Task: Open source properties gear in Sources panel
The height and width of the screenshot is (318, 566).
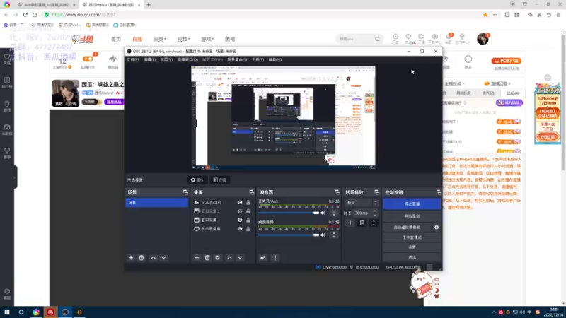Action: coord(218,258)
